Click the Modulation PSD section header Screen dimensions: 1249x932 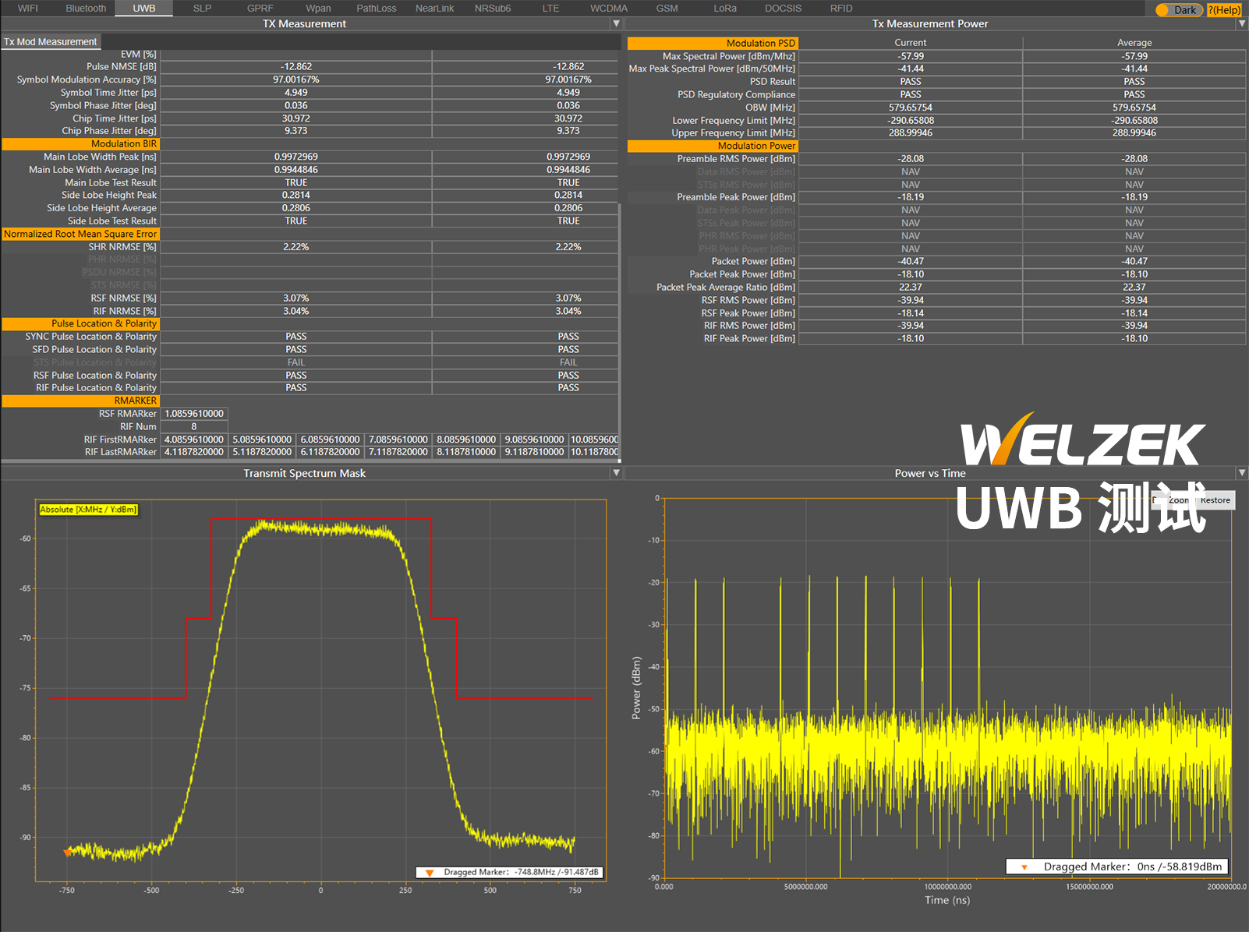click(x=713, y=43)
